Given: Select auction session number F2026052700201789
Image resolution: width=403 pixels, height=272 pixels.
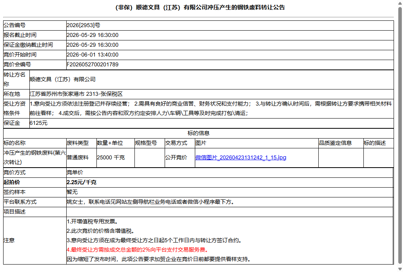Looking at the screenshot, I should tap(93, 65).
